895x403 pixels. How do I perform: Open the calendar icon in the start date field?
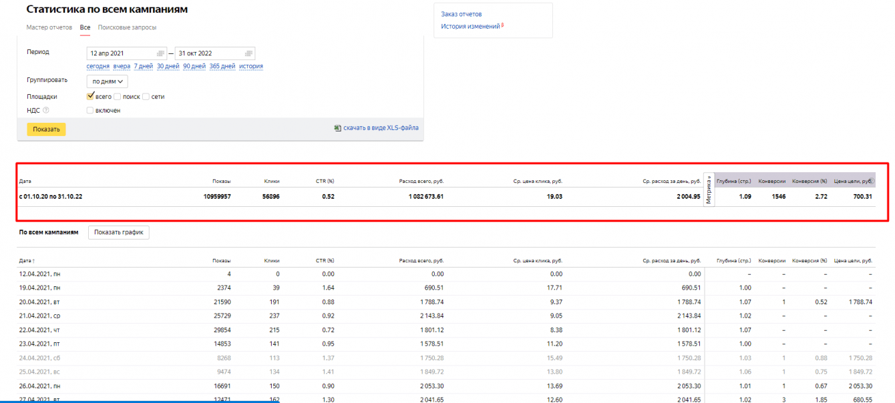tap(160, 53)
